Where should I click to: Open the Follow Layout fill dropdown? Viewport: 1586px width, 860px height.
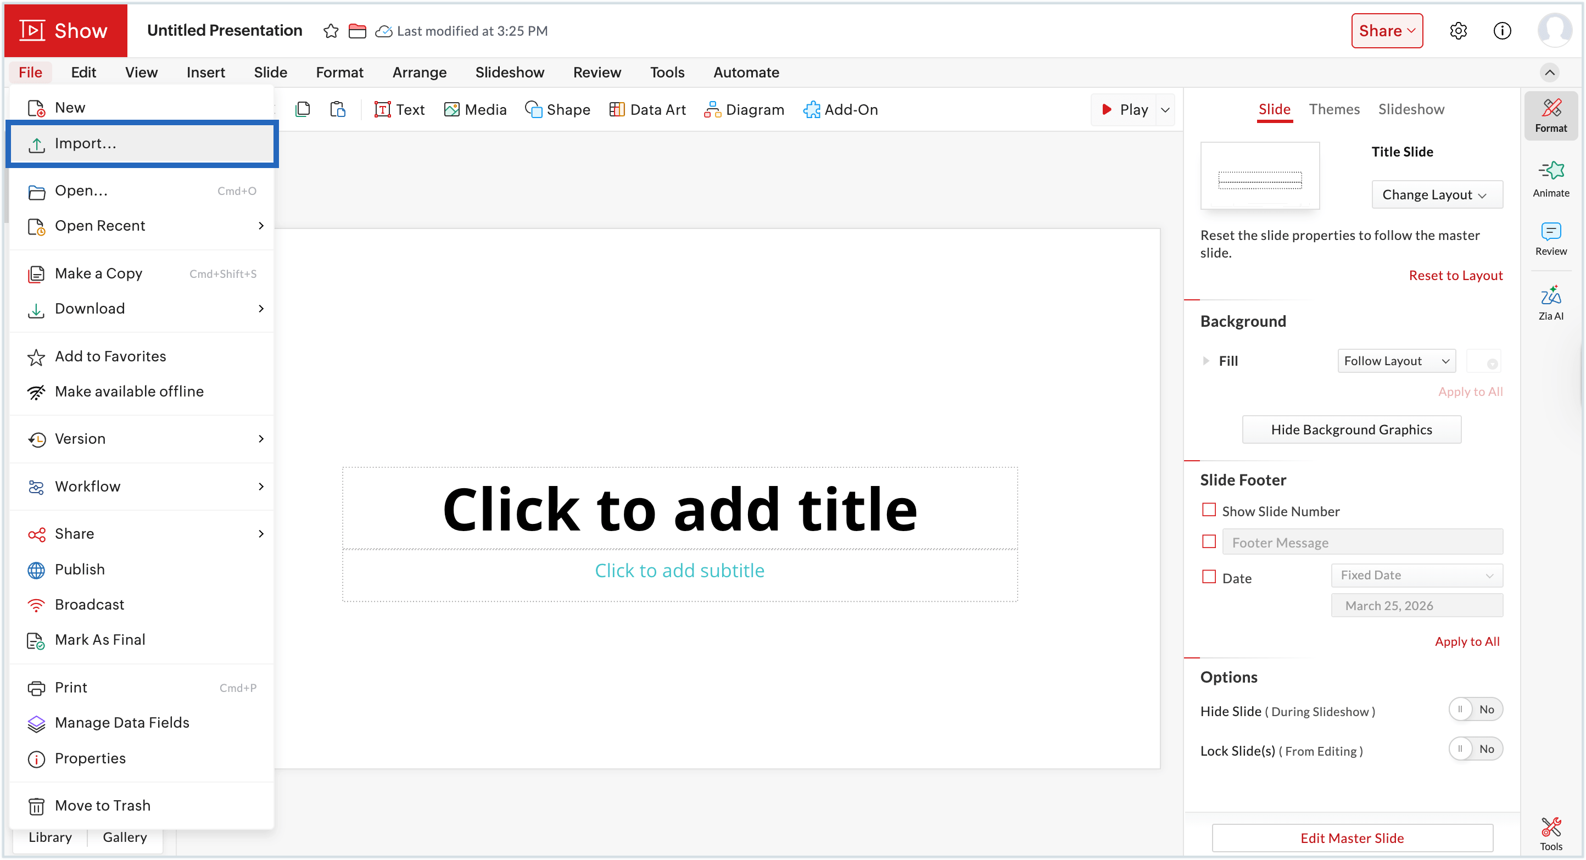pyautogui.click(x=1396, y=361)
